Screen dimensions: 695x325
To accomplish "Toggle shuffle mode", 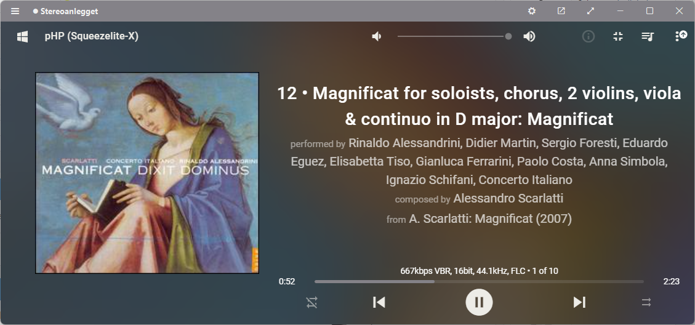I will pos(646,302).
